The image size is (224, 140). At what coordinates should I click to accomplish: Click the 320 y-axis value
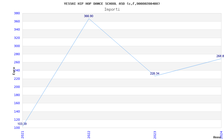click(x=17, y=38)
